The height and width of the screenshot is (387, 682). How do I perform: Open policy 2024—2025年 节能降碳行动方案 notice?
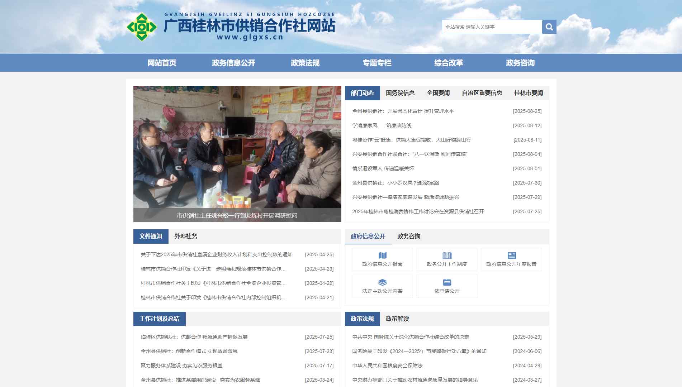(419, 351)
